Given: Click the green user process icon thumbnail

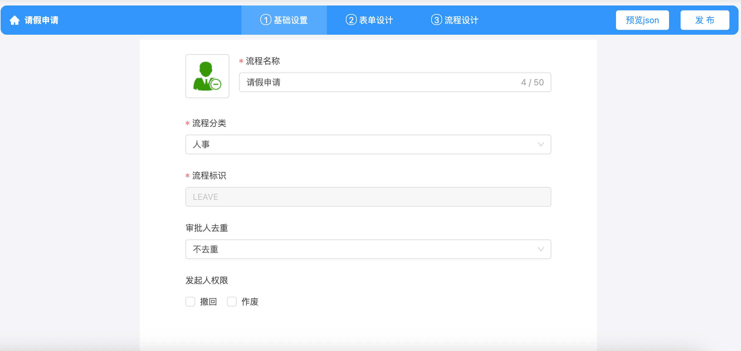Looking at the screenshot, I should [207, 76].
